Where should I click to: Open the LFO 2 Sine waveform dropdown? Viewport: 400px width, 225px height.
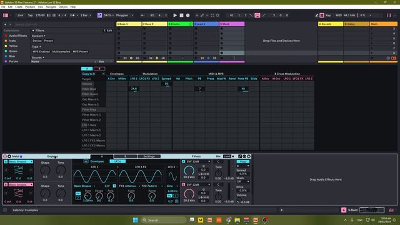pos(172,186)
